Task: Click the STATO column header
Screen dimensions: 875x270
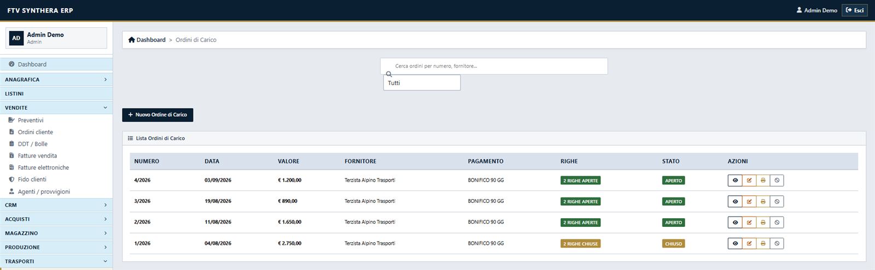Action: point(670,161)
